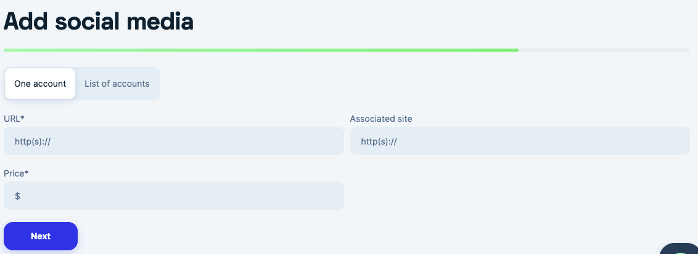Click the Price* label

[16, 173]
